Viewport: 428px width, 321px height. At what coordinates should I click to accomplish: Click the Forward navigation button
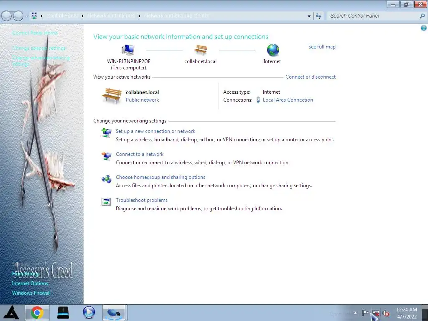coord(18,16)
